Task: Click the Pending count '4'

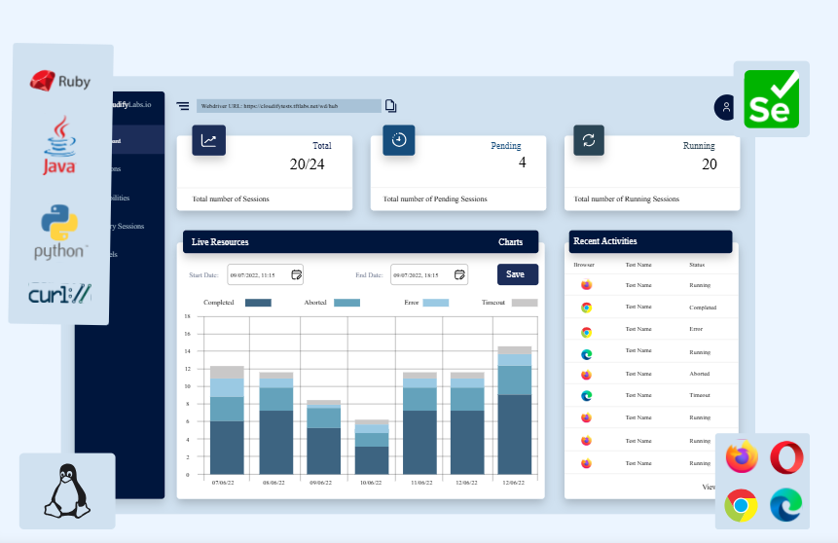Action: (x=522, y=163)
